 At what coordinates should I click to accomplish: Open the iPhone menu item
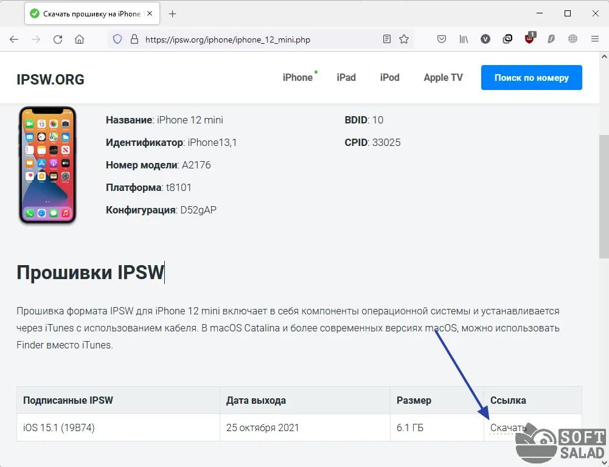[x=298, y=78]
